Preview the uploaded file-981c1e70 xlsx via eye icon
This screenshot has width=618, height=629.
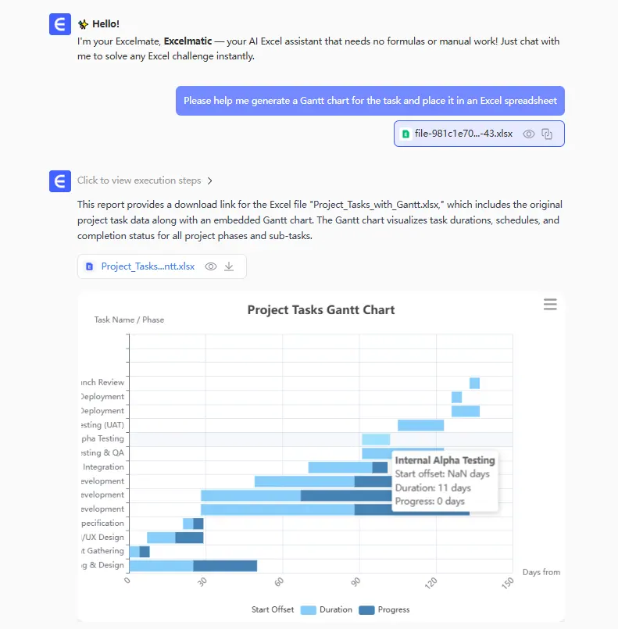pyautogui.click(x=529, y=134)
